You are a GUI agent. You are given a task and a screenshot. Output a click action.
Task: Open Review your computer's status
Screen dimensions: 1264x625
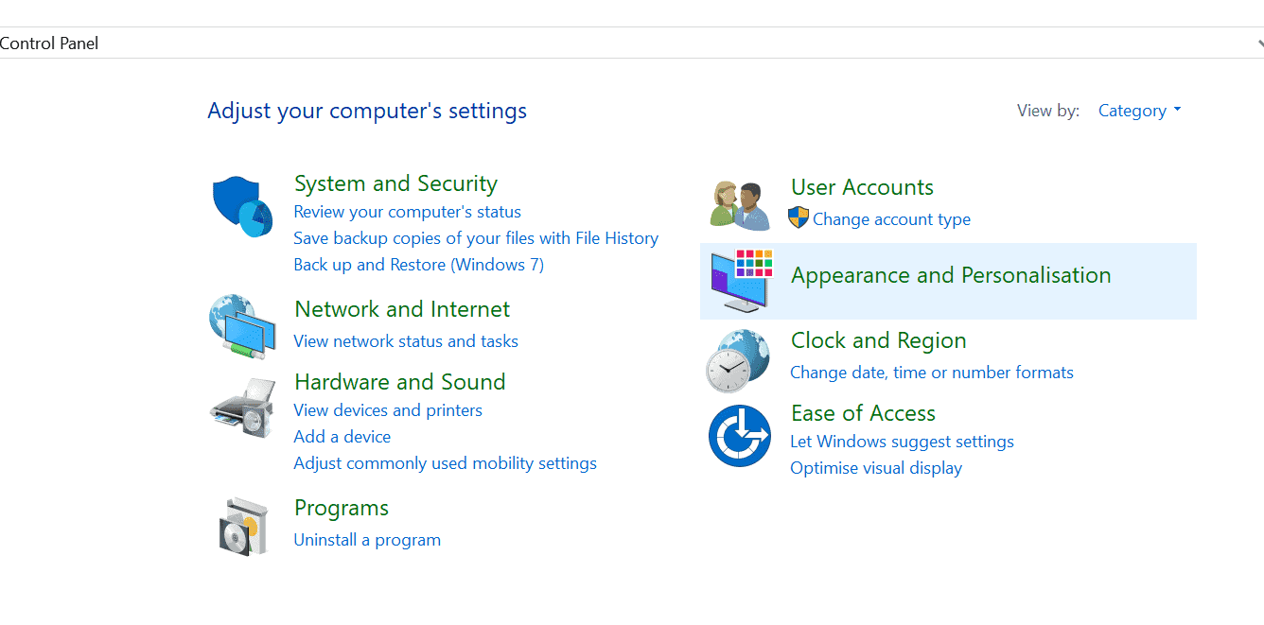(407, 212)
